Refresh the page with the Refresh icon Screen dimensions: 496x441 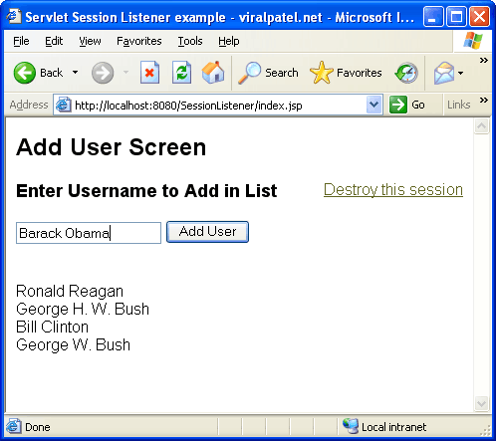(x=181, y=73)
